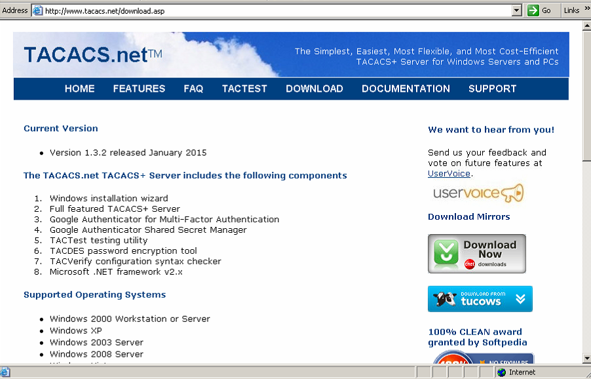Click the CNET Download Now badge
This screenshot has height=379, width=591.
479,254
